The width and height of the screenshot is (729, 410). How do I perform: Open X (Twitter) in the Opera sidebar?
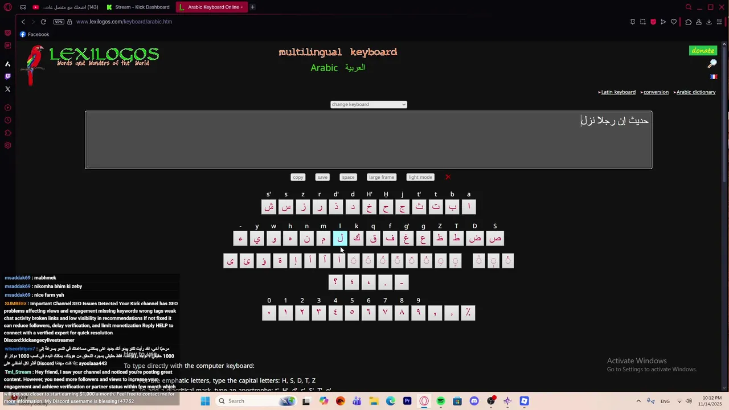[x=7, y=89]
